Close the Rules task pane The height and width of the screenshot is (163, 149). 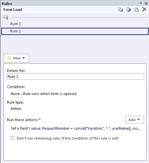tap(146, 3)
